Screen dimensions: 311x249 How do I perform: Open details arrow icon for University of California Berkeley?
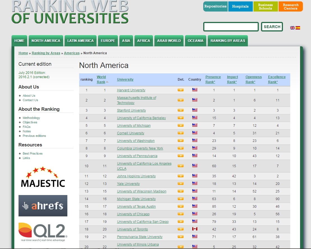pos(180,118)
